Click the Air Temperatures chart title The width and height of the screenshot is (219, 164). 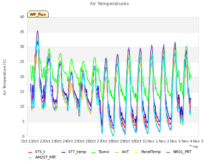click(109, 4)
